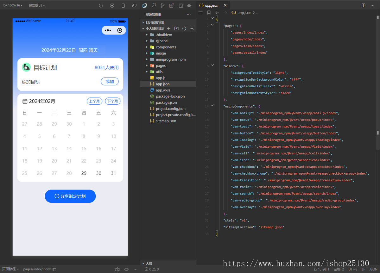The image size is (380, 273).
Task: Click the editor bookmark icon
Action: [x=209, y=13]
